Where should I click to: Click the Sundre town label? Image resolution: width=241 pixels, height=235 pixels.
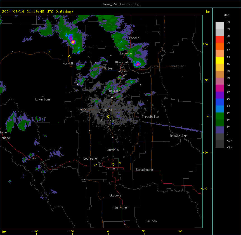point(82,109)
